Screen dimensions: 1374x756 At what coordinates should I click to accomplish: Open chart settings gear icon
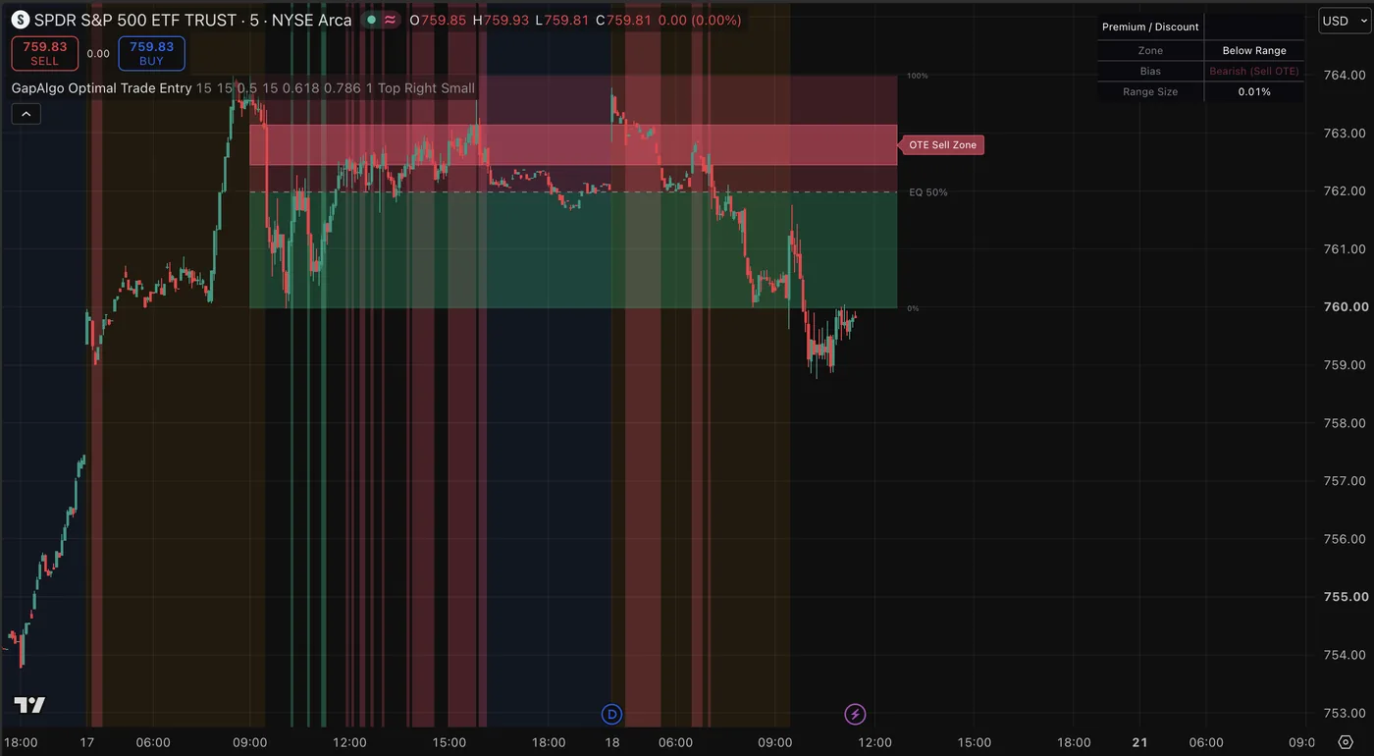point(1345,742)
